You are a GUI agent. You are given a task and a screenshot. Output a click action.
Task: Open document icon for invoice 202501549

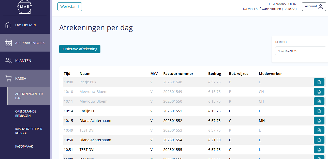click(x=319, y=92)
